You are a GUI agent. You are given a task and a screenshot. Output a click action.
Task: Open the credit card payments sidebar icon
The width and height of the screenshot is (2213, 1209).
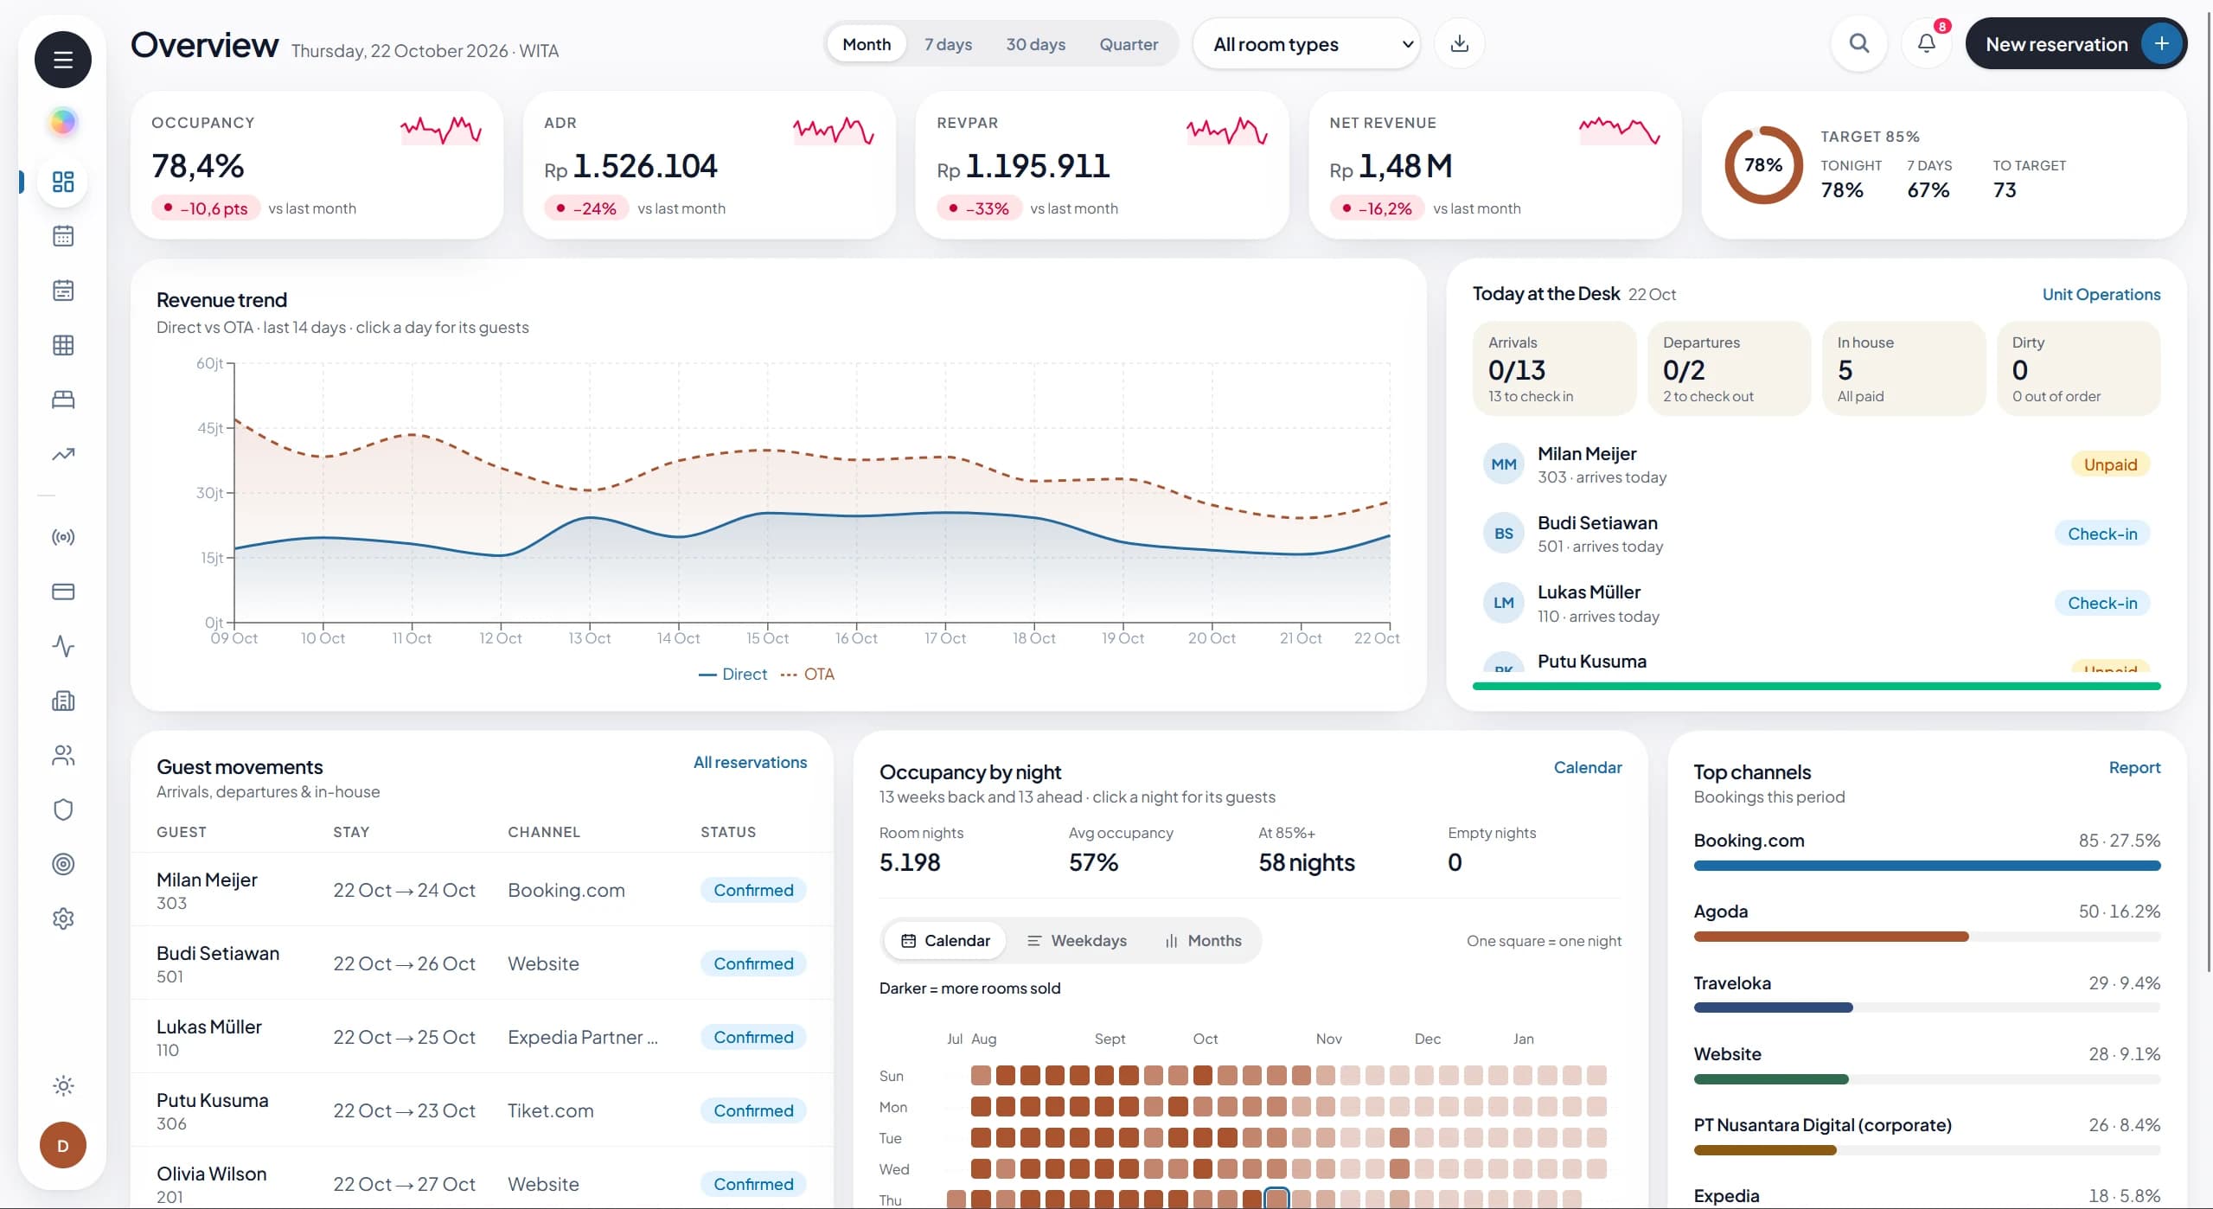62,592
